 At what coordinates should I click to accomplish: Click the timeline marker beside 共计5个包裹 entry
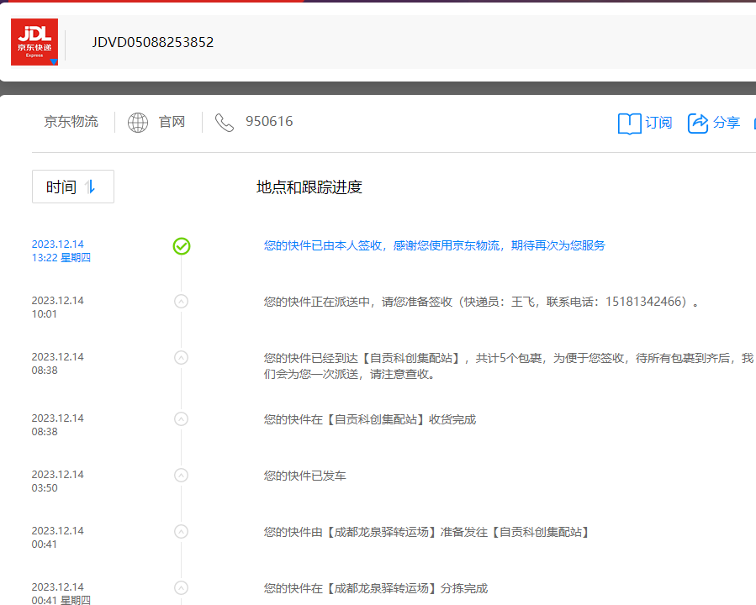(x=182, y=358)
